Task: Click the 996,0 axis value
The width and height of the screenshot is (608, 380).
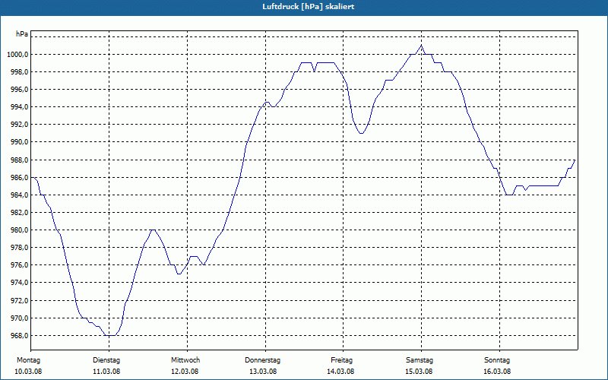Action: pos(19,90)
